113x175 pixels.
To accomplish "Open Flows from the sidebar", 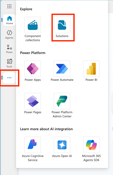I will 9,49.
